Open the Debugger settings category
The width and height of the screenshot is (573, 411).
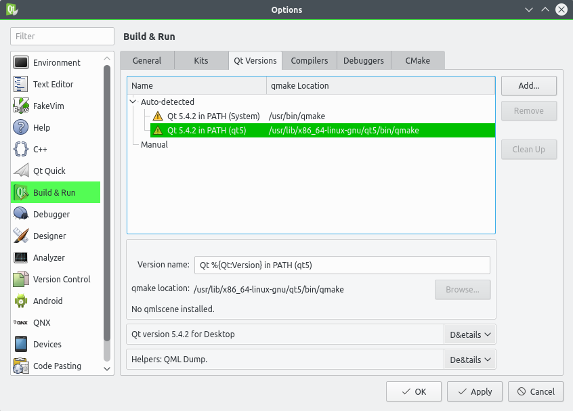click(51, 214)
